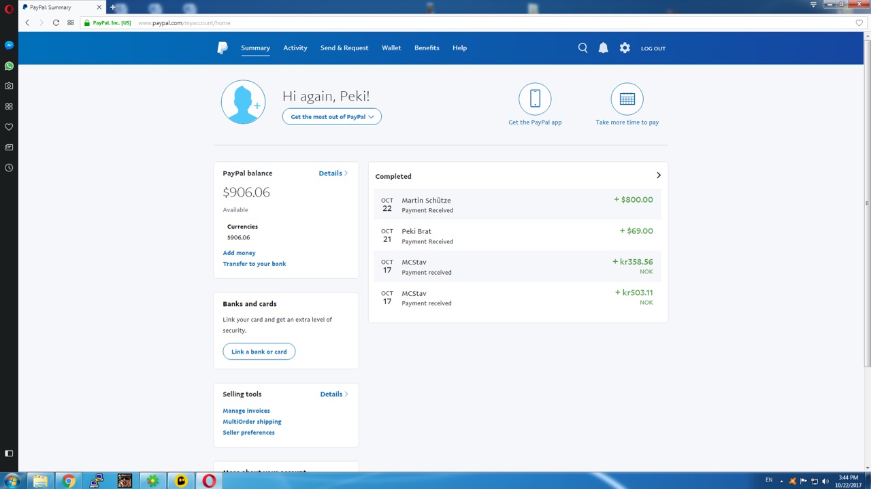Expand Get the most out of PayPal dropdown
The width and height of the screenshot is (871, 489).
[332, 117]
